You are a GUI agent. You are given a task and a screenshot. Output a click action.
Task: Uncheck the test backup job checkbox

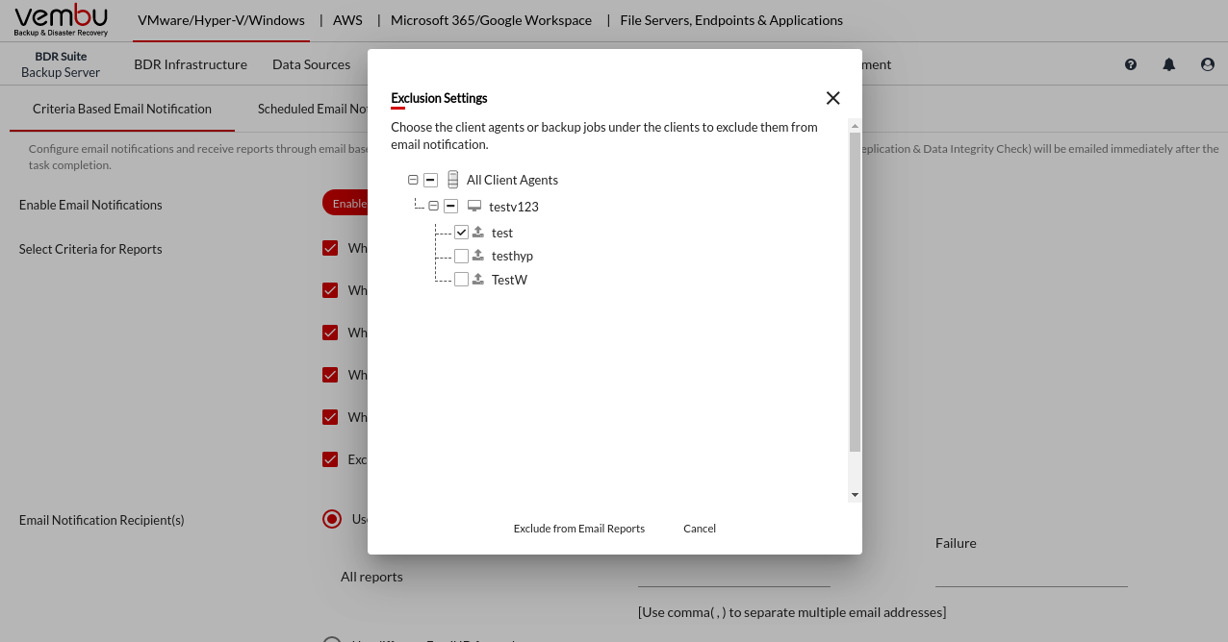[462, 233]
